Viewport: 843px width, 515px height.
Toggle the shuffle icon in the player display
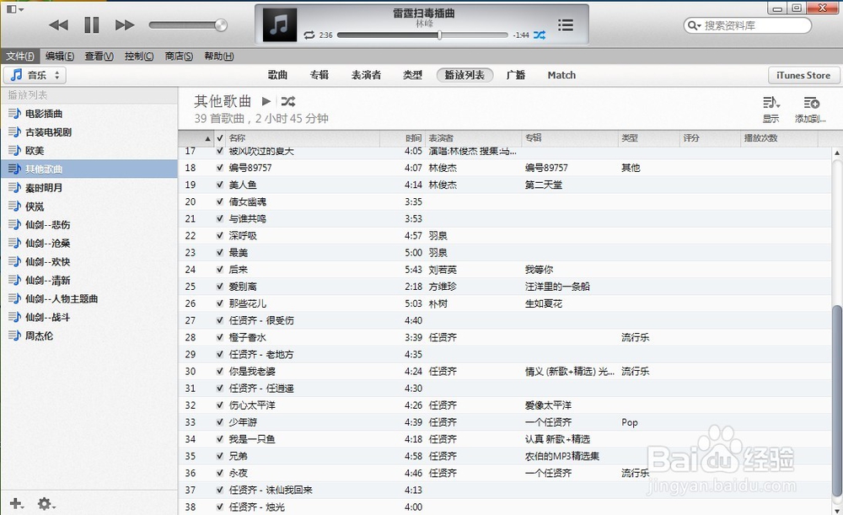[540, 35]
